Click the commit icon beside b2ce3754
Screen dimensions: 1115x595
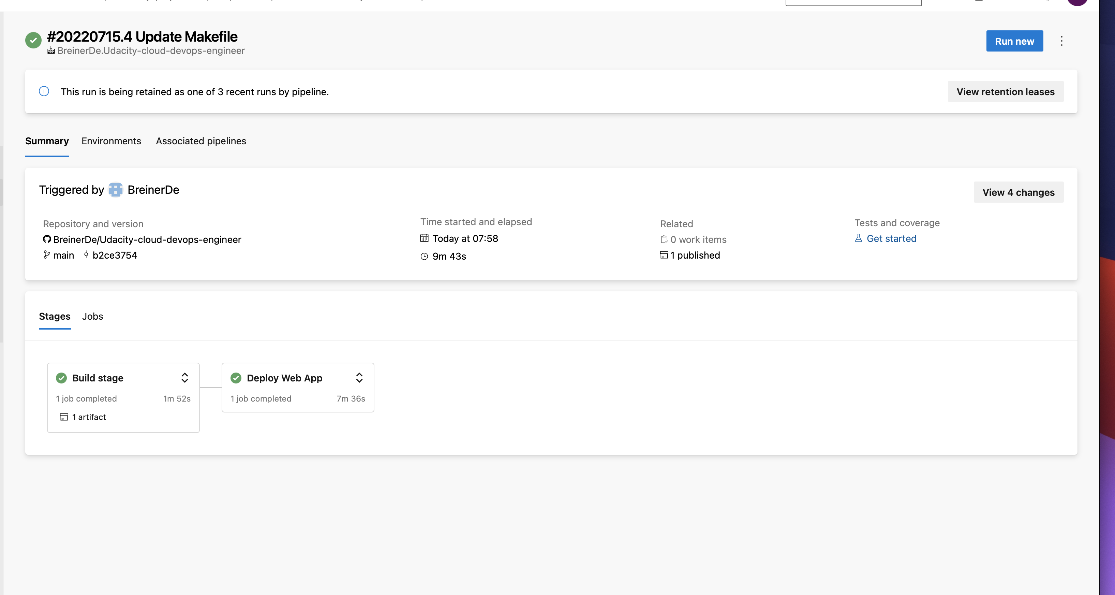click(x=86, y=255)
